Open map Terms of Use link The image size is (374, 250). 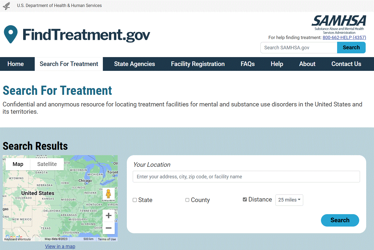[107, 239]
